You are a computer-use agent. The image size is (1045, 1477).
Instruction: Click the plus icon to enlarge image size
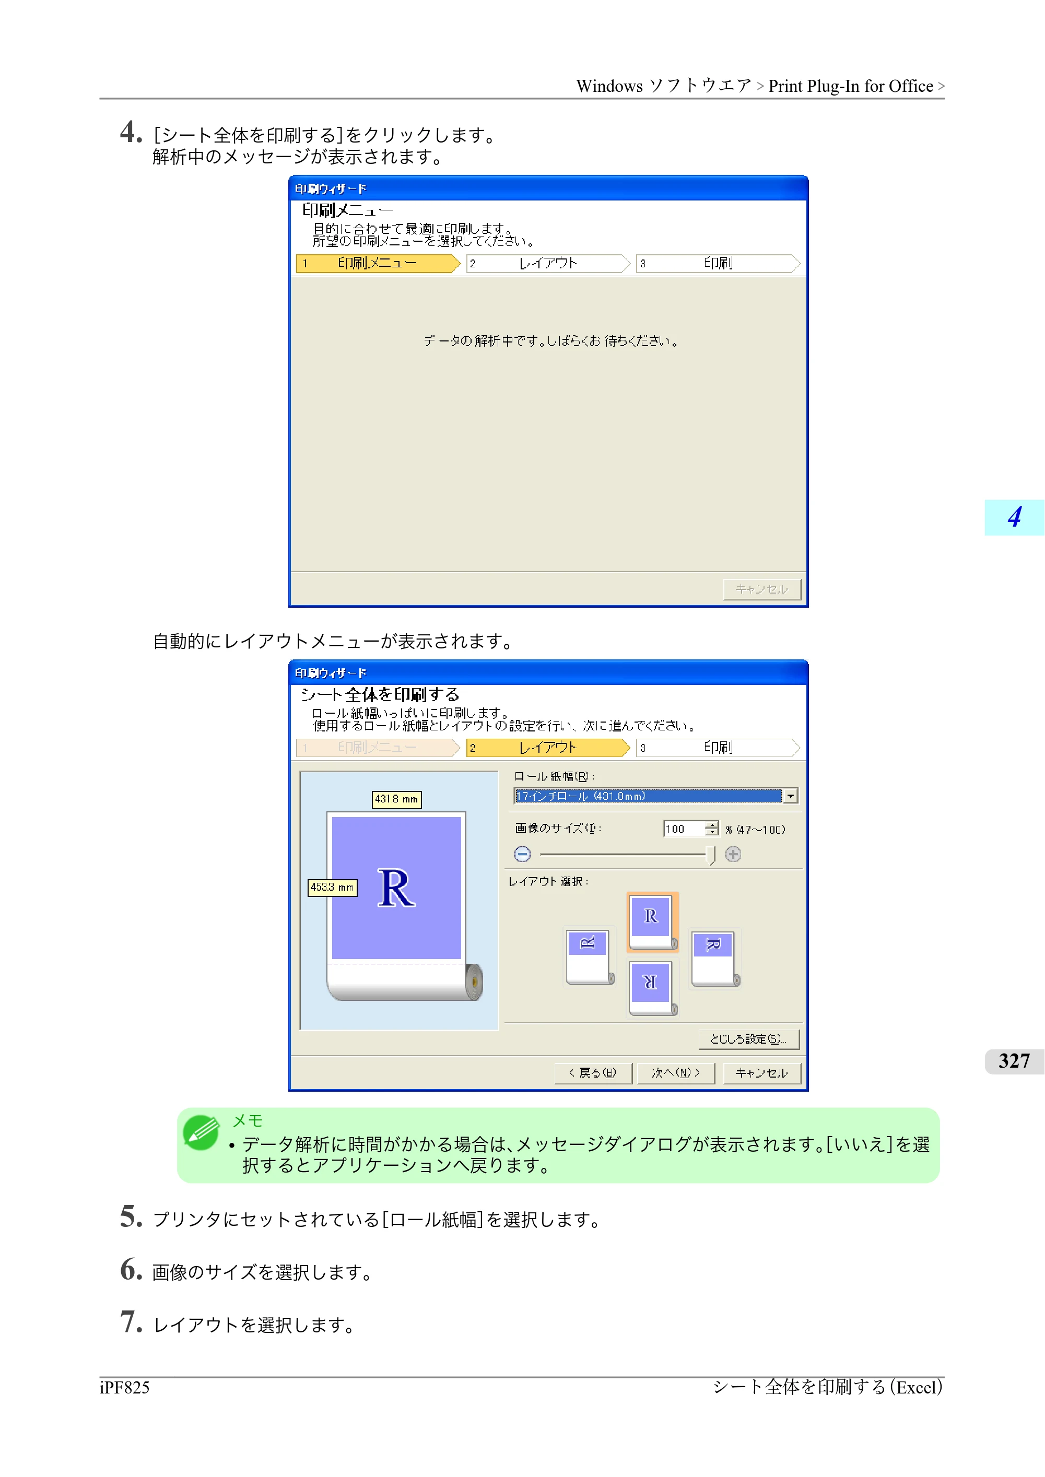pyautogui.click(x=733, y=854)
